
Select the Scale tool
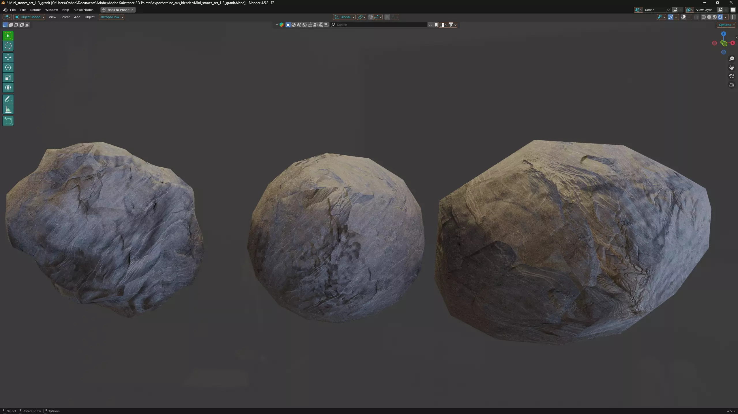pyautogui.click(x=8, y=77)
